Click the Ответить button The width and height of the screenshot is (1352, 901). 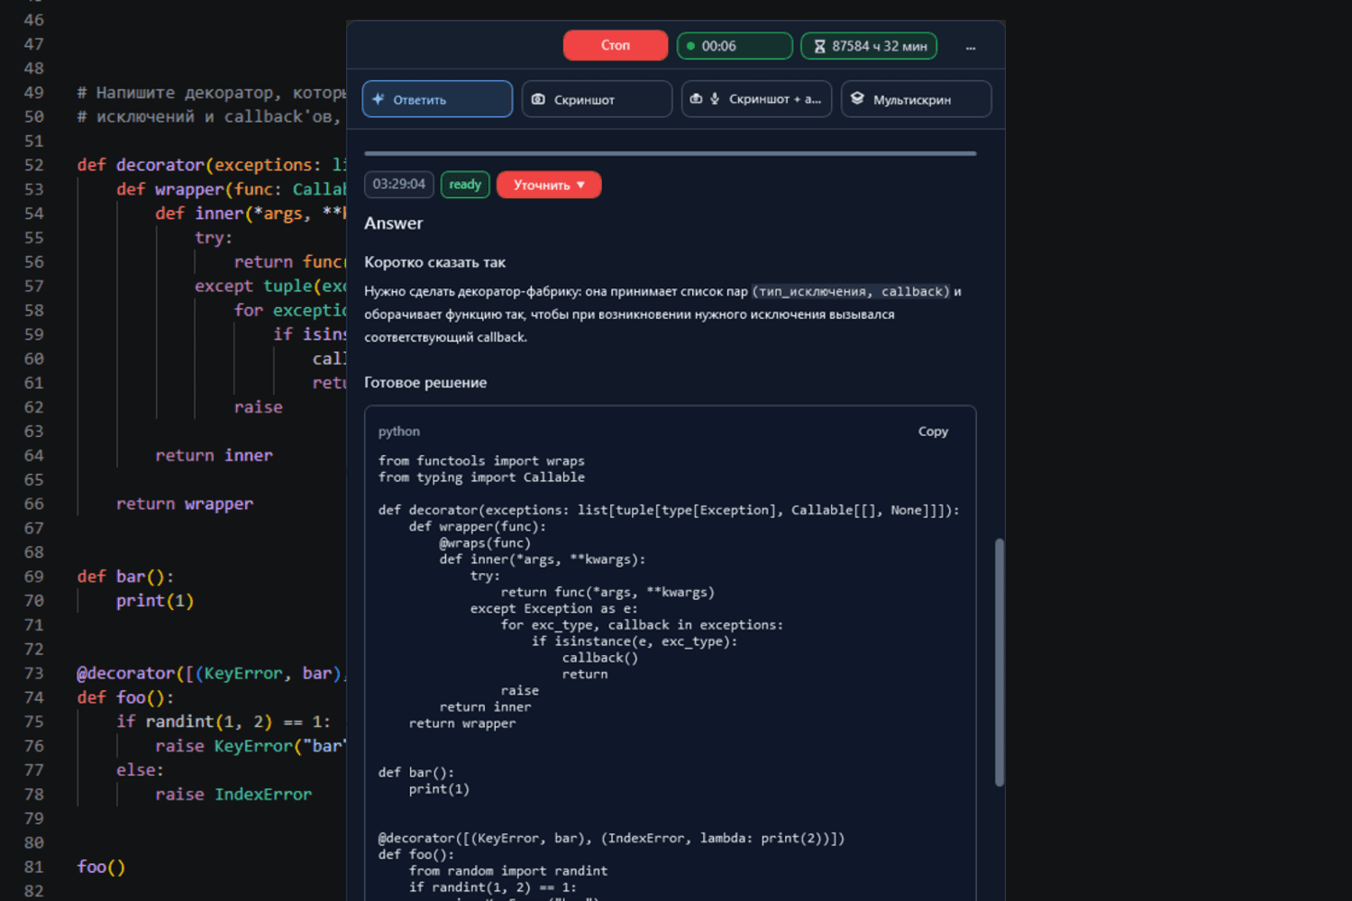pos(437,99)
